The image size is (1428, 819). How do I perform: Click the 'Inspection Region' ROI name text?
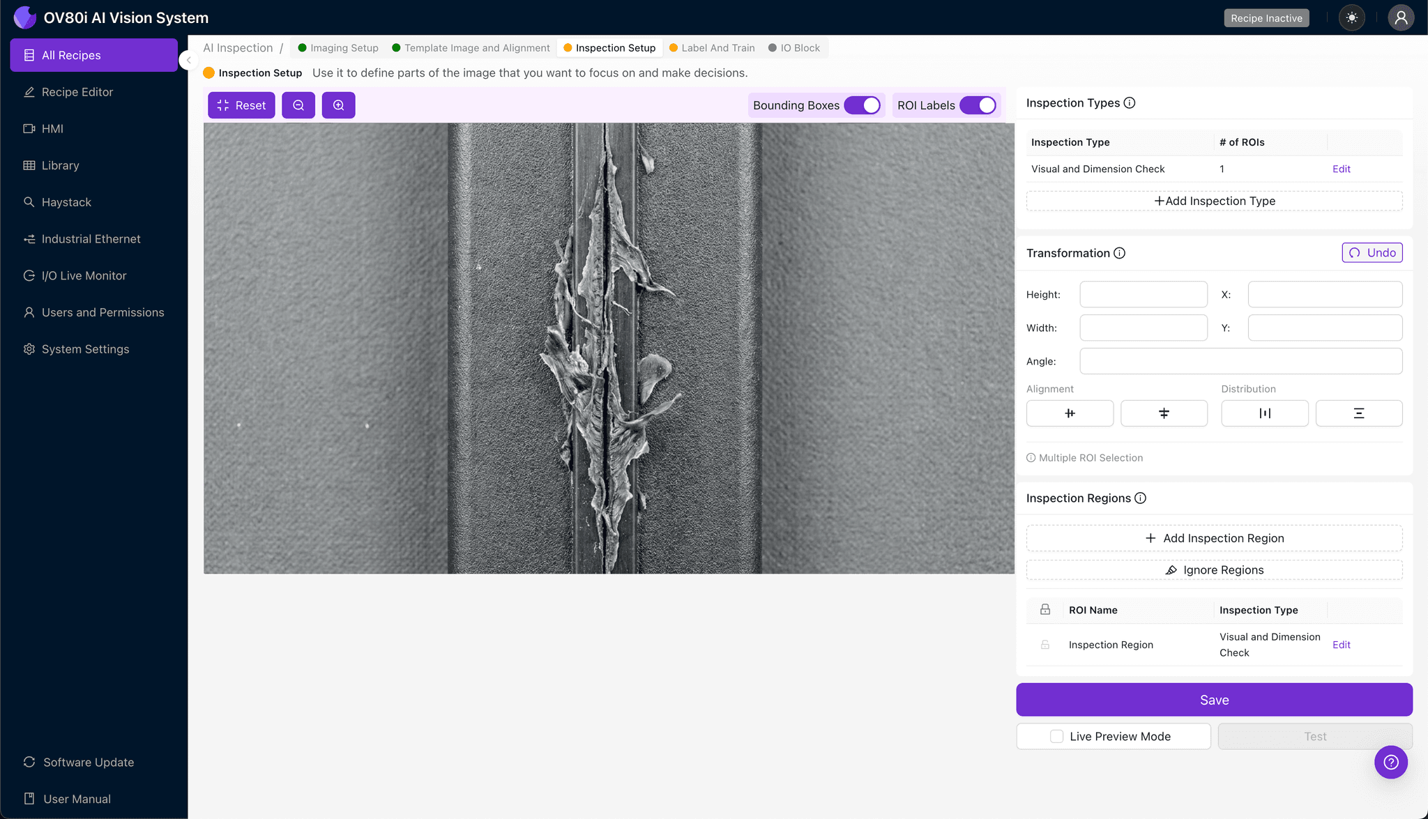click(x=1111, y=645)
